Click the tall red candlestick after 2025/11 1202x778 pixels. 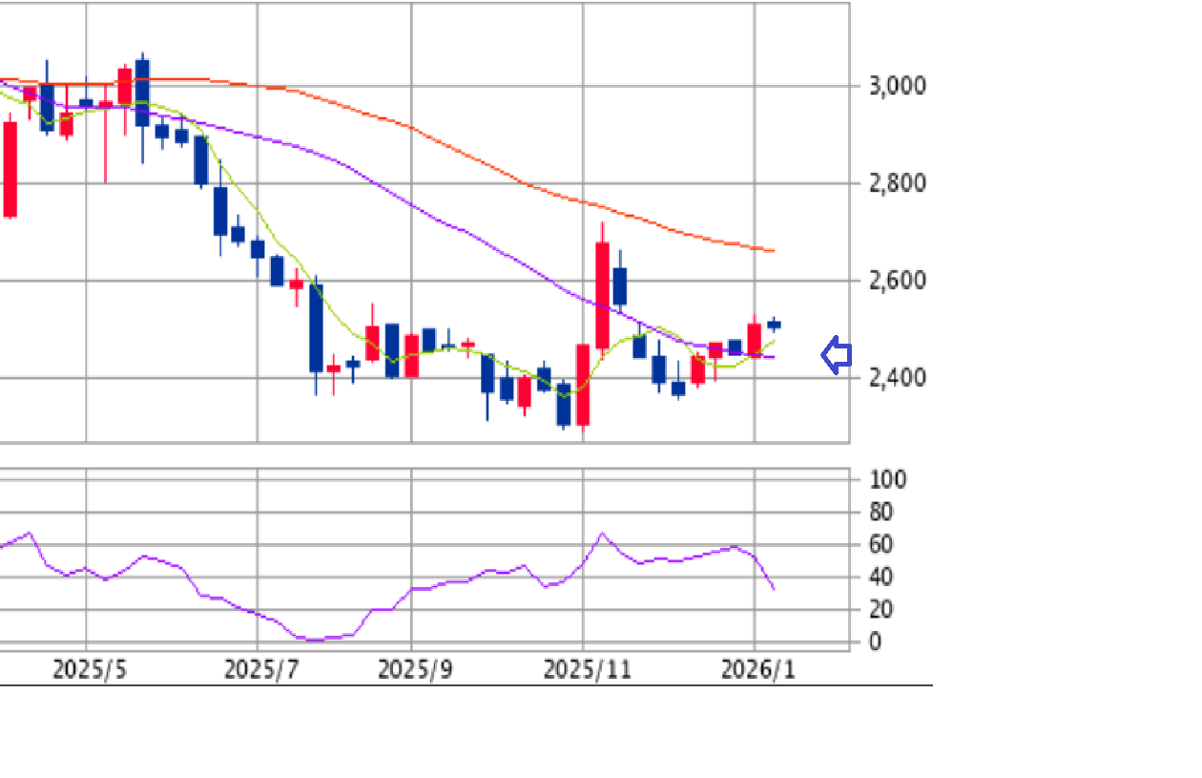[x=602, y=294]
